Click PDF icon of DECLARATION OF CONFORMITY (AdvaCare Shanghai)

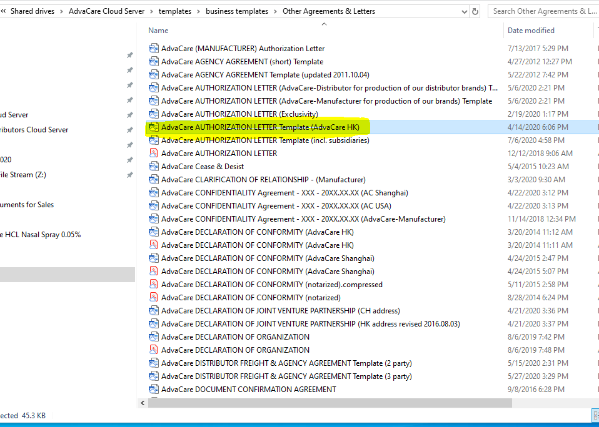click(x=153, y=272)
